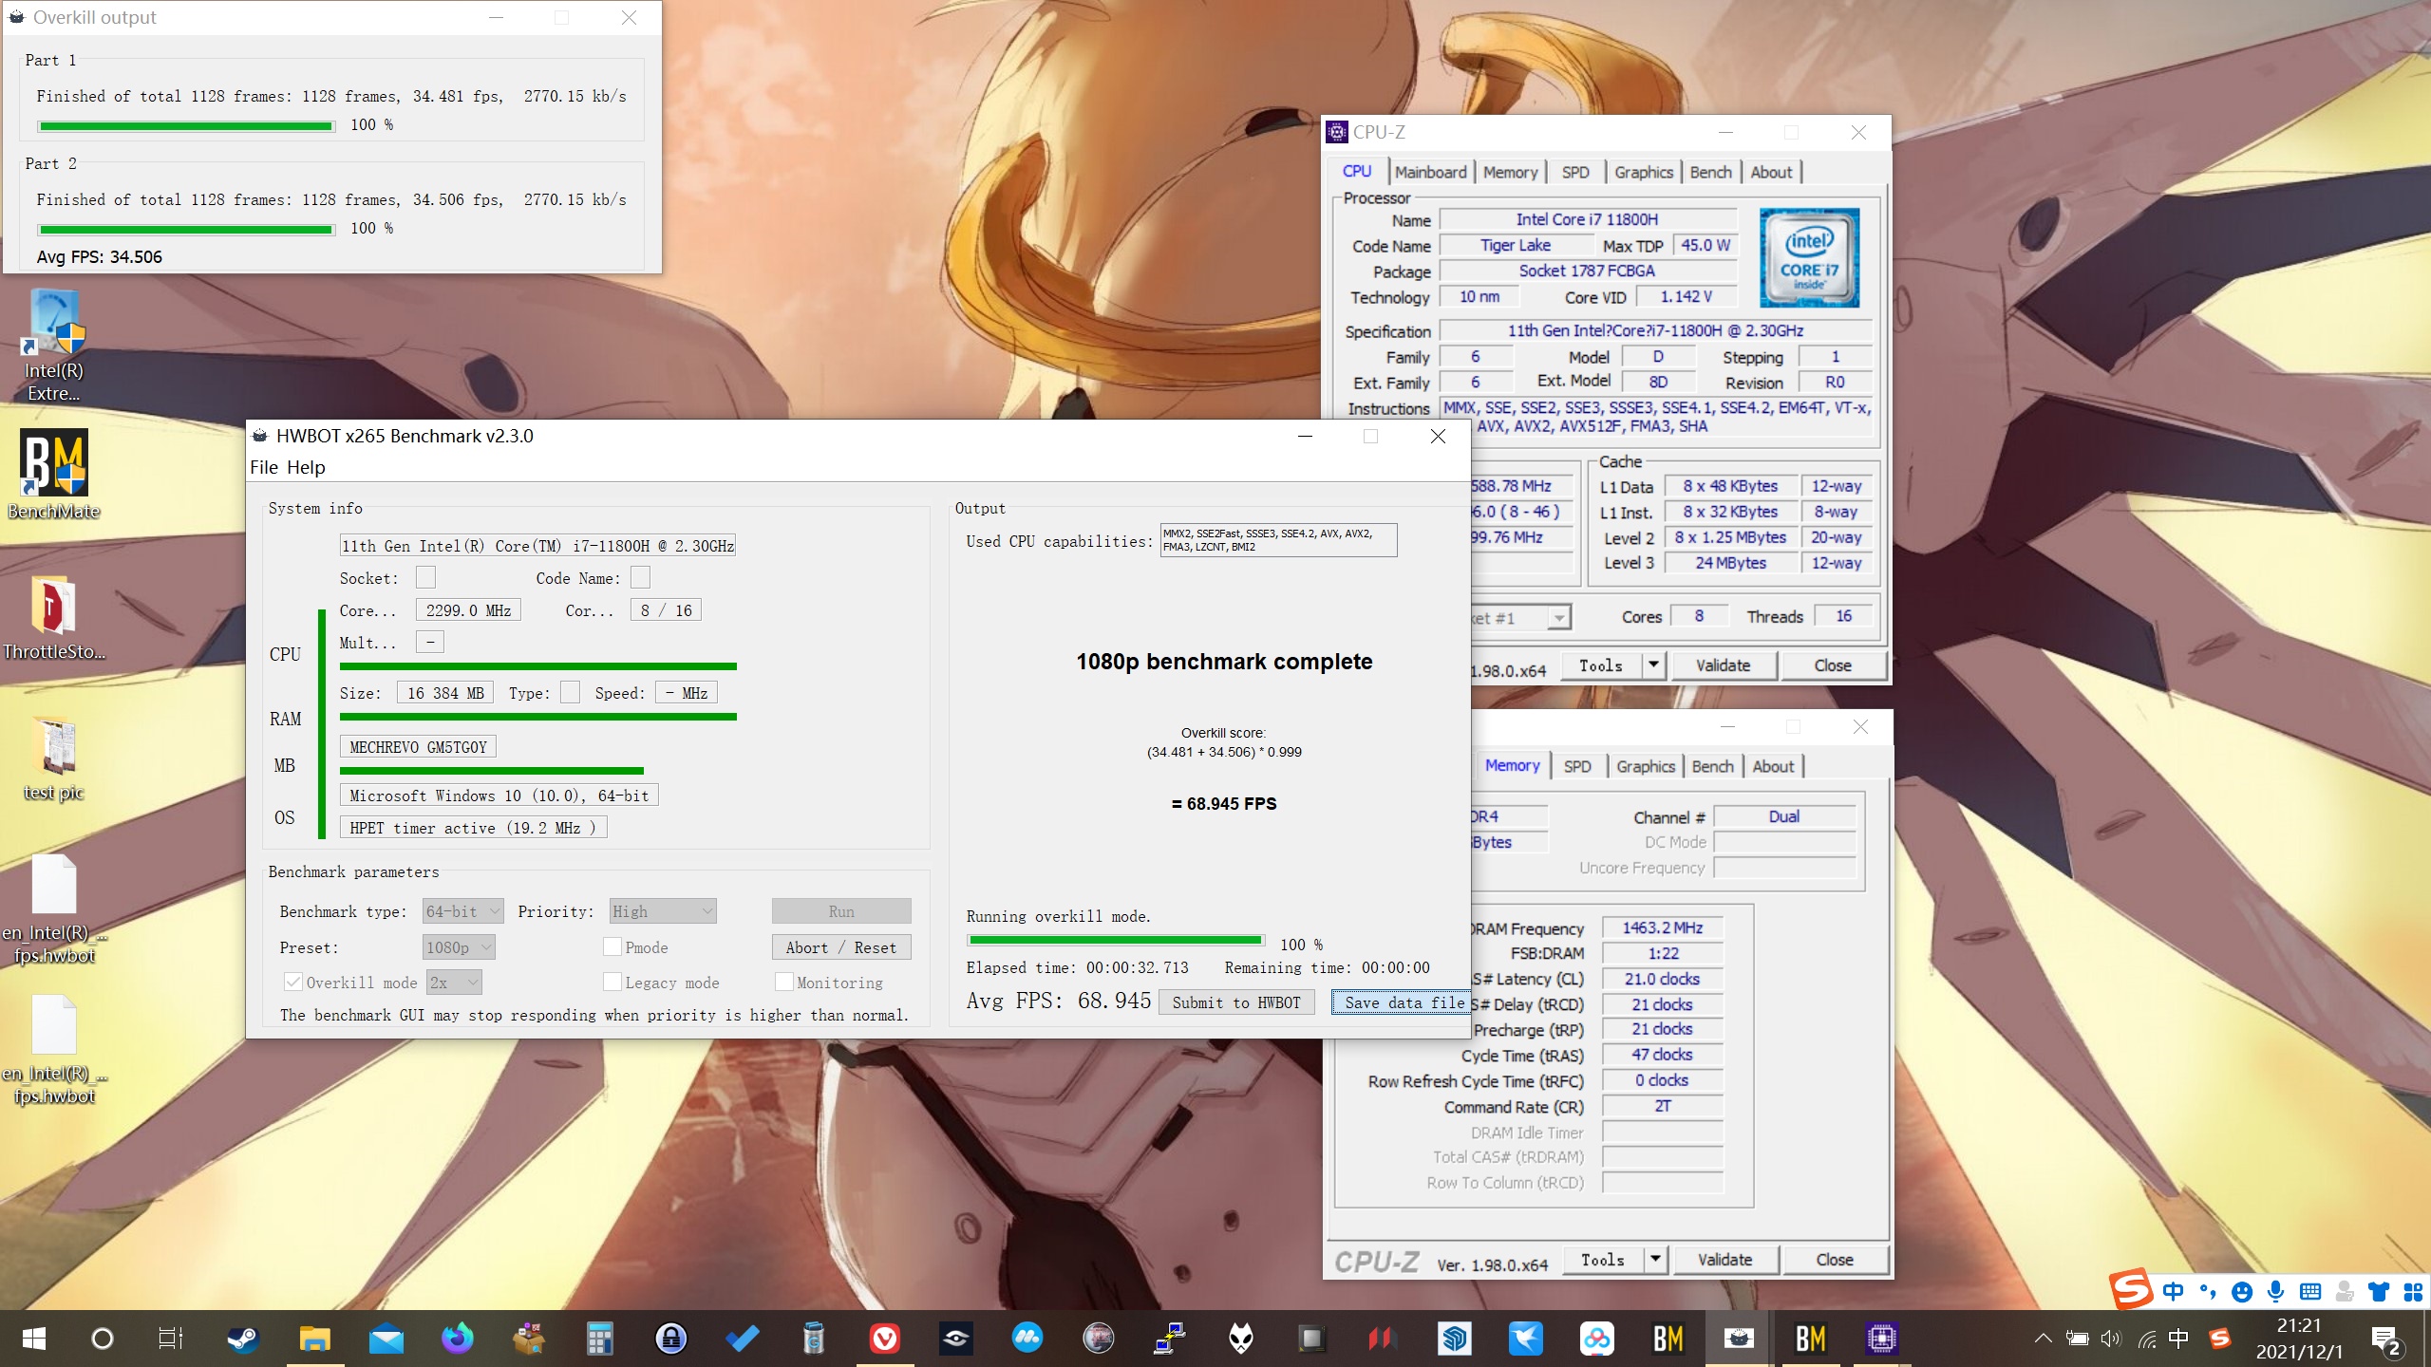Toggle the Overkill mode checkbox

coord(293,983)
